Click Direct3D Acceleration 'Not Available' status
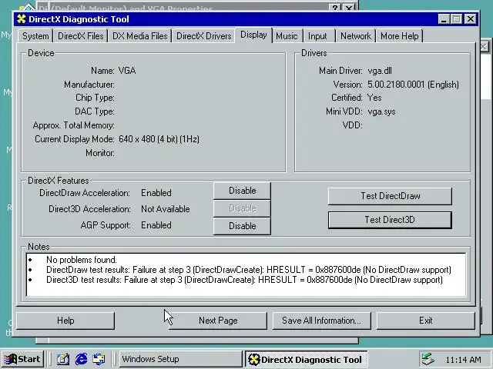This screenshot has height=369, width=493. [166, 209]
